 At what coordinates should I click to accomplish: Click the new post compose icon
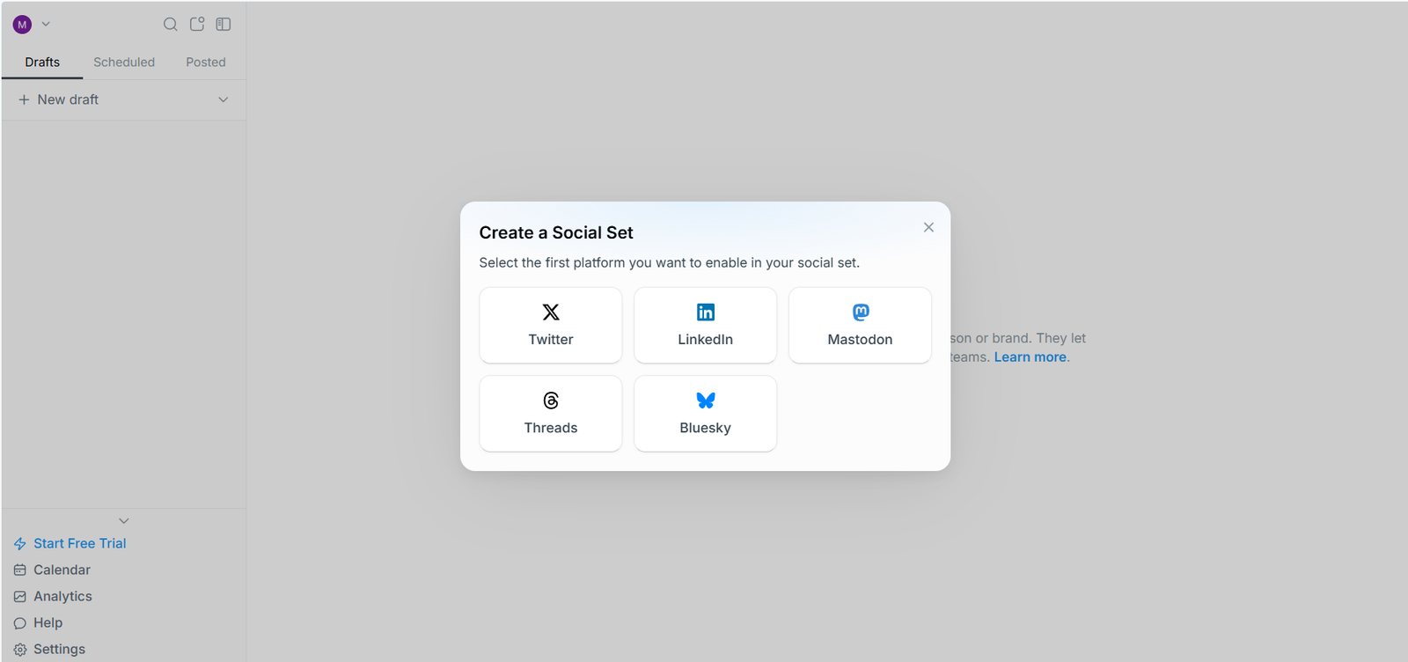click(197, 25)
